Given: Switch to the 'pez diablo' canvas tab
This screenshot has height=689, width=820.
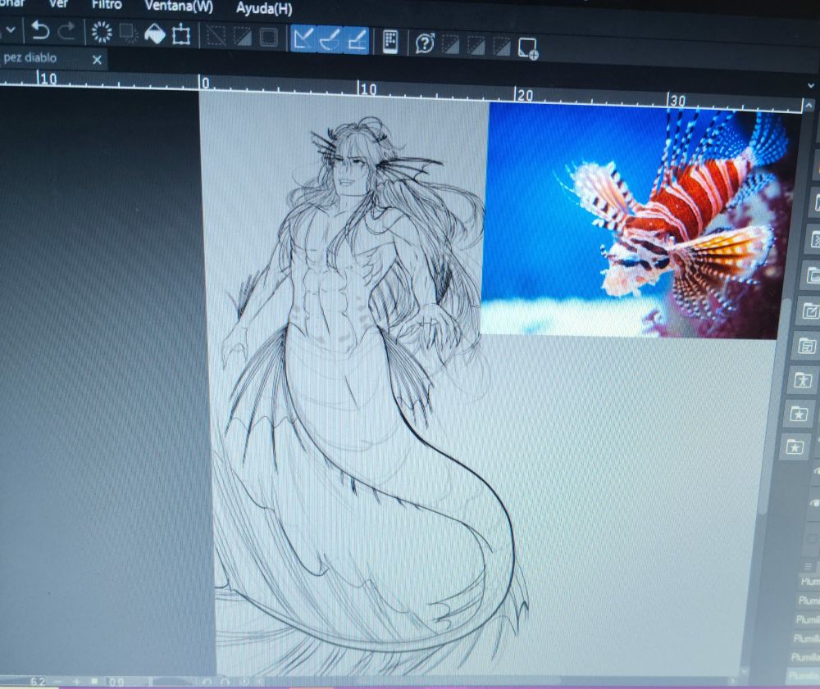Looking at the screenshot, I should [x=30, y=57].
